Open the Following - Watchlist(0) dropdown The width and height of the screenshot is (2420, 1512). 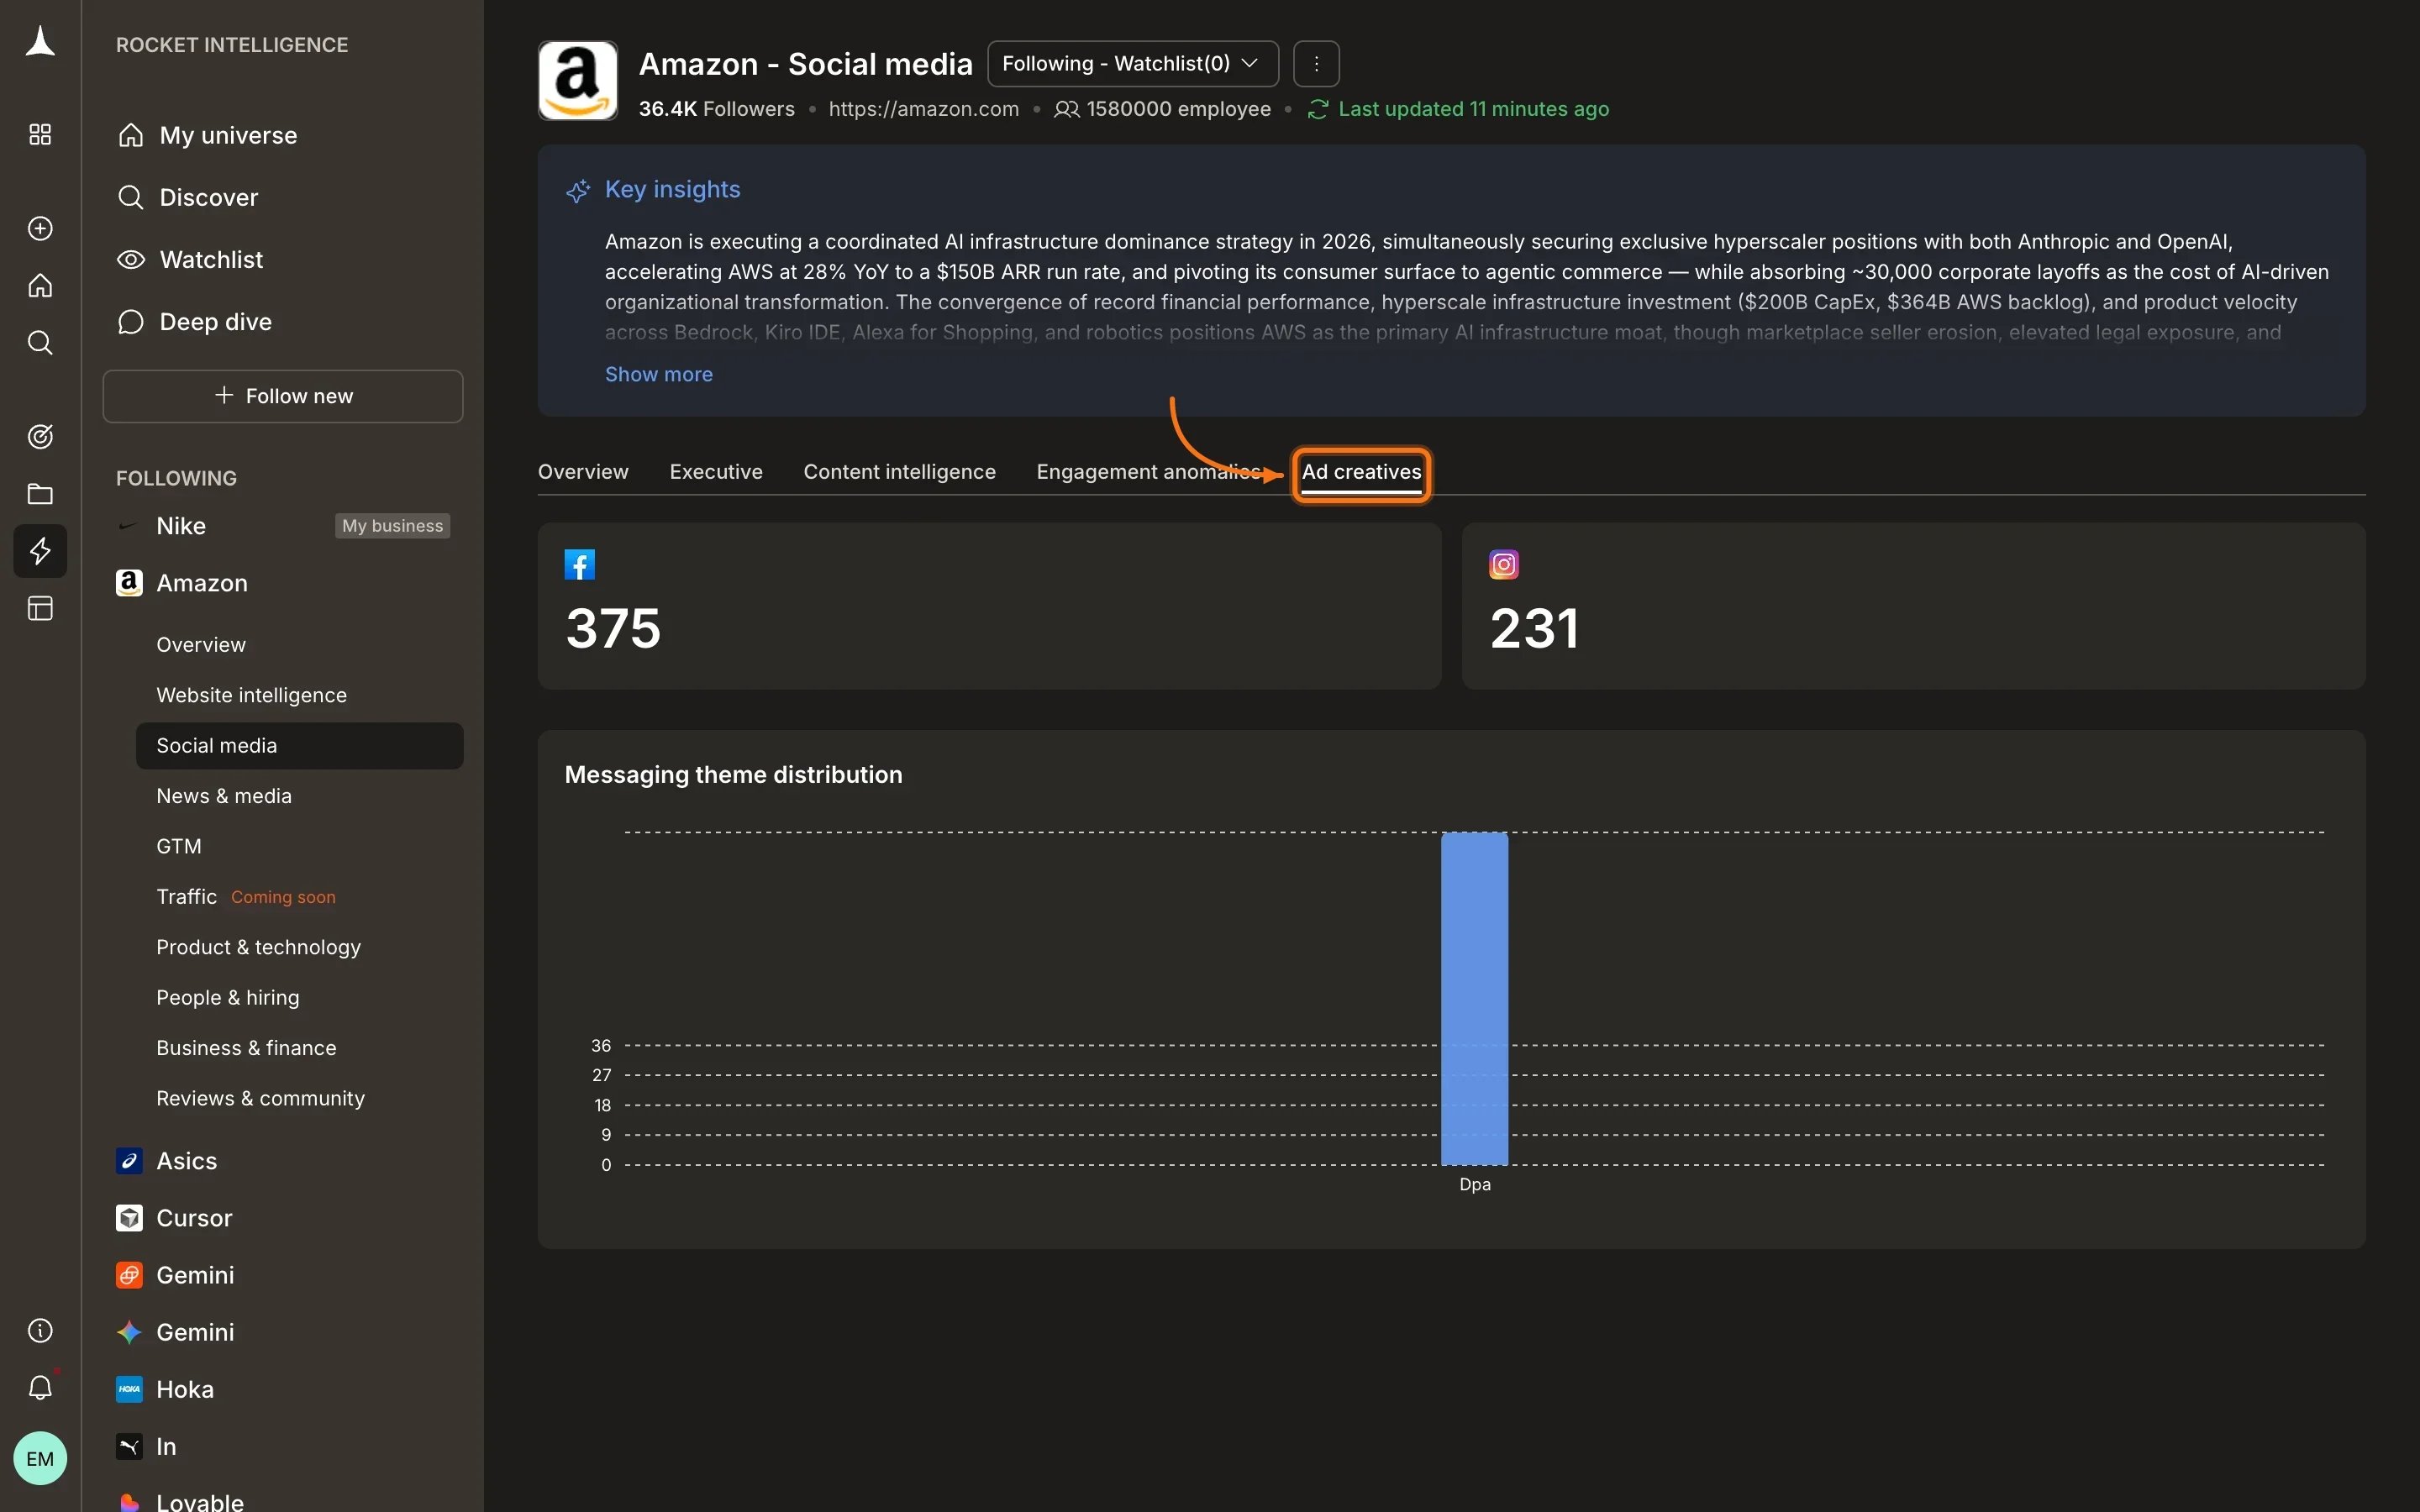(1133, 64)
